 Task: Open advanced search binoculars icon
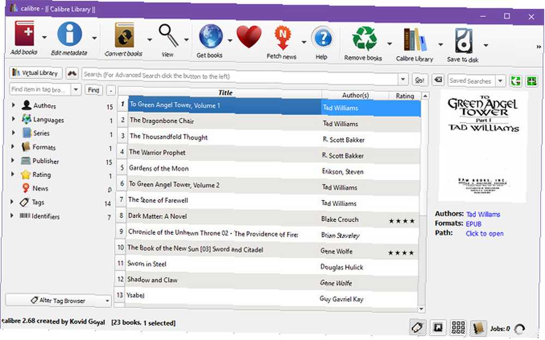click(x=72, y=74)
